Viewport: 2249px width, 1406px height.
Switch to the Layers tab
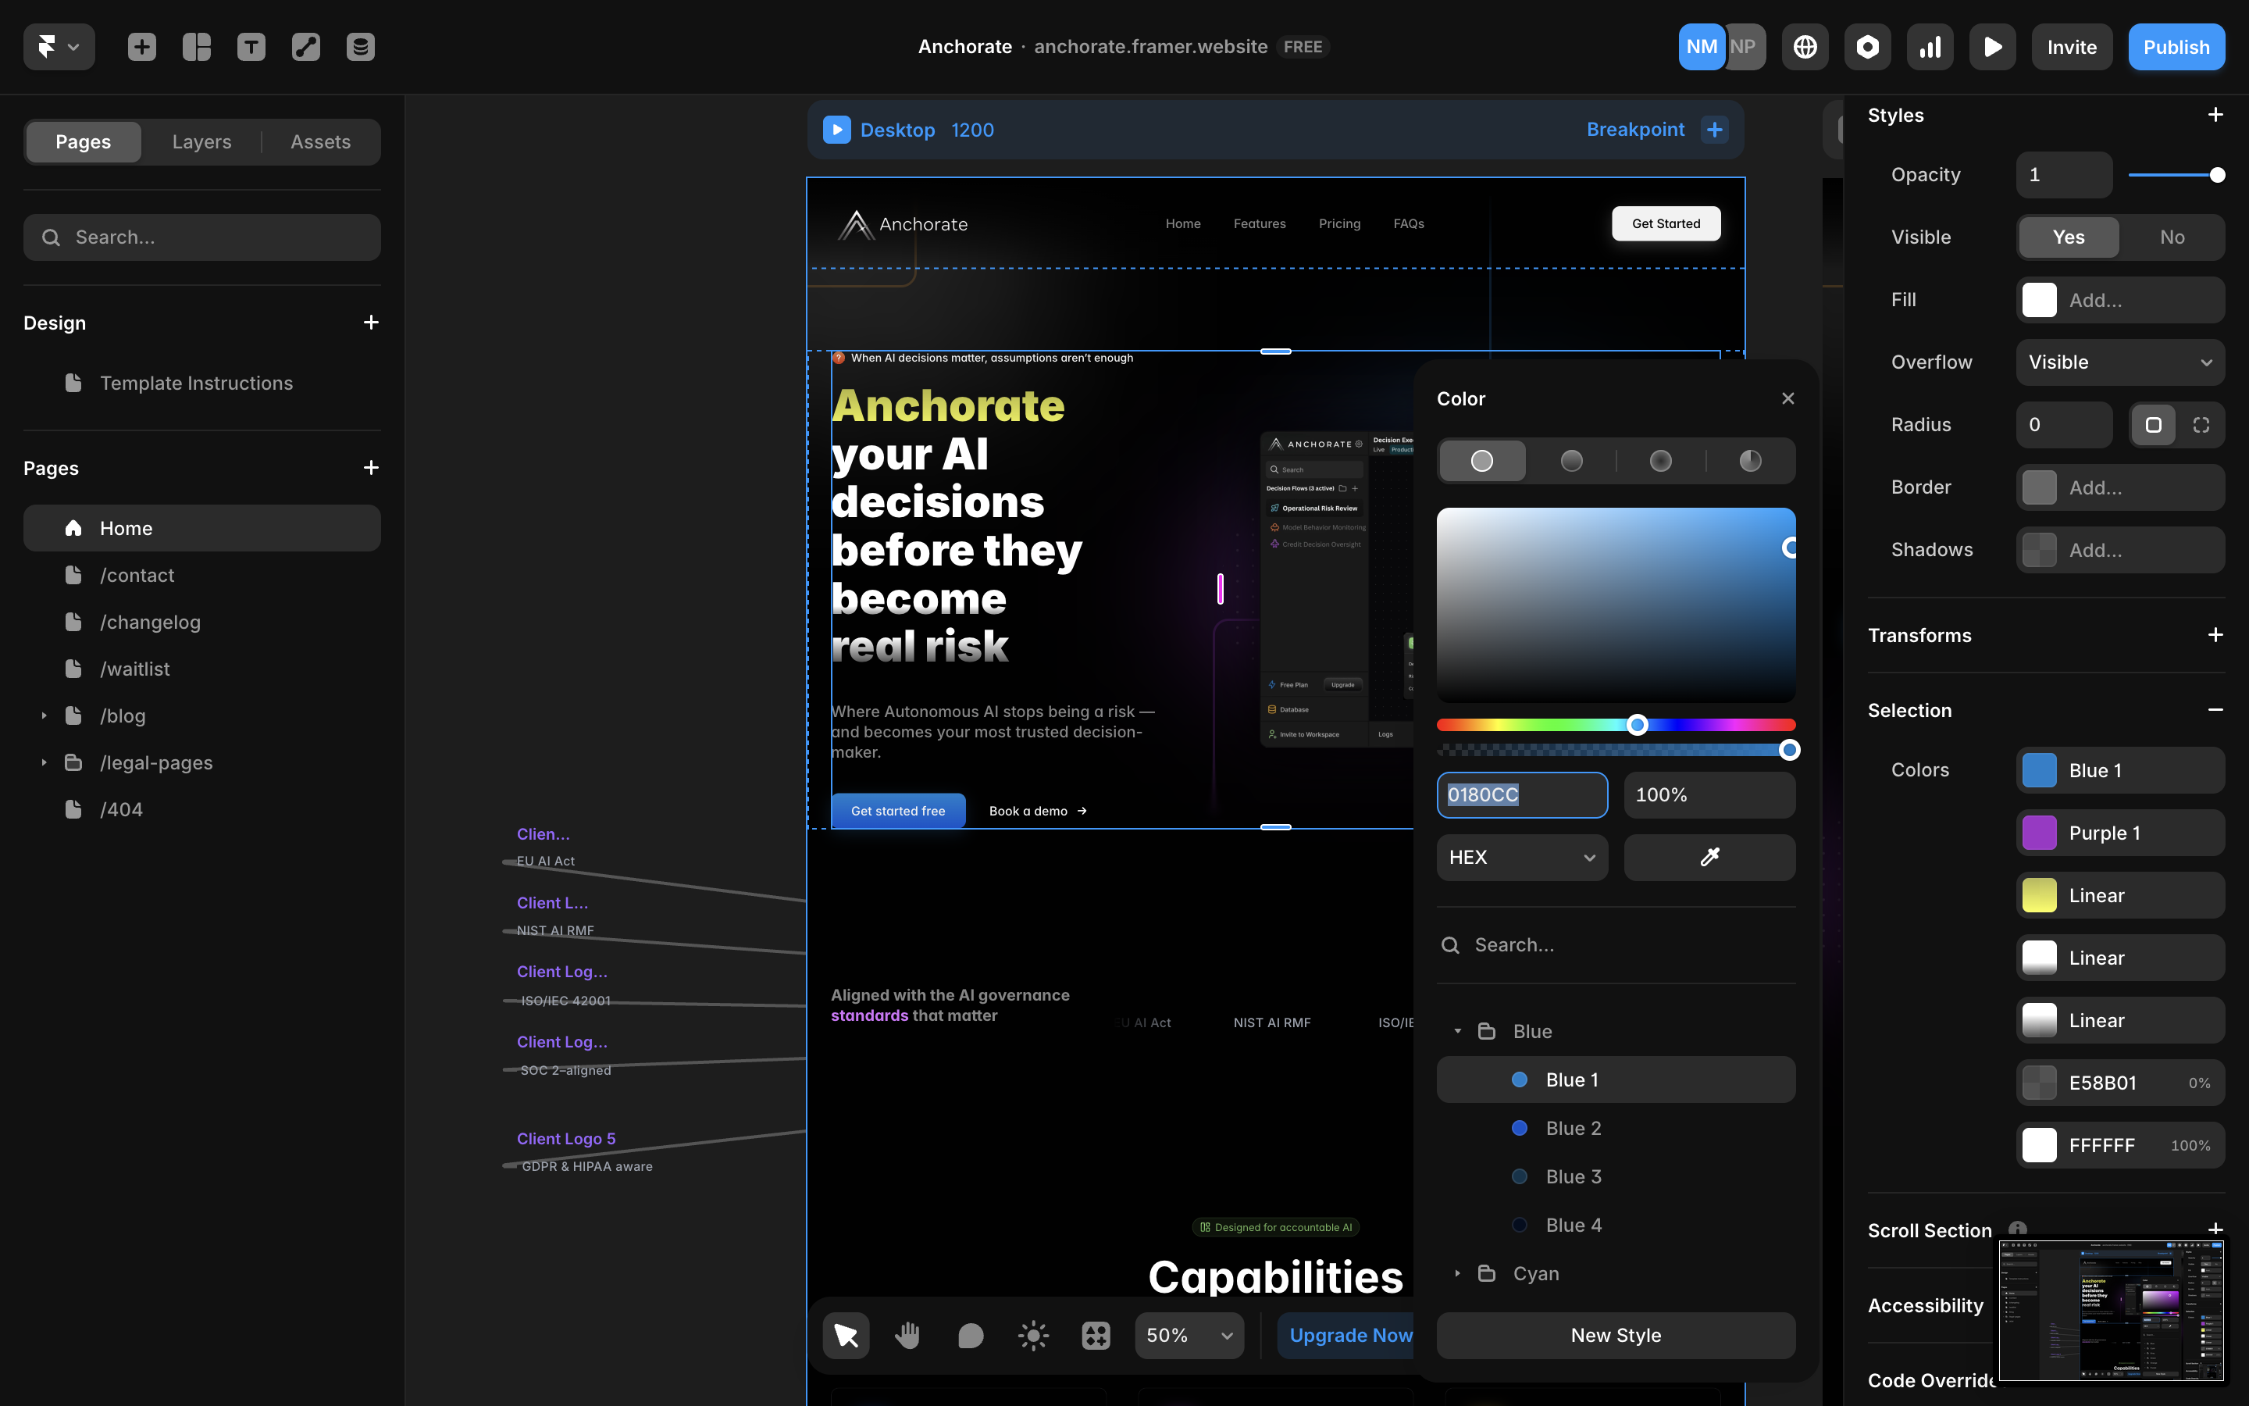(x=201, y=141)
